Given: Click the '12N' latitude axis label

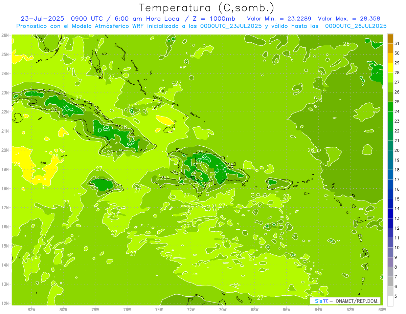Looking at the screenshot, I should 5,303.
